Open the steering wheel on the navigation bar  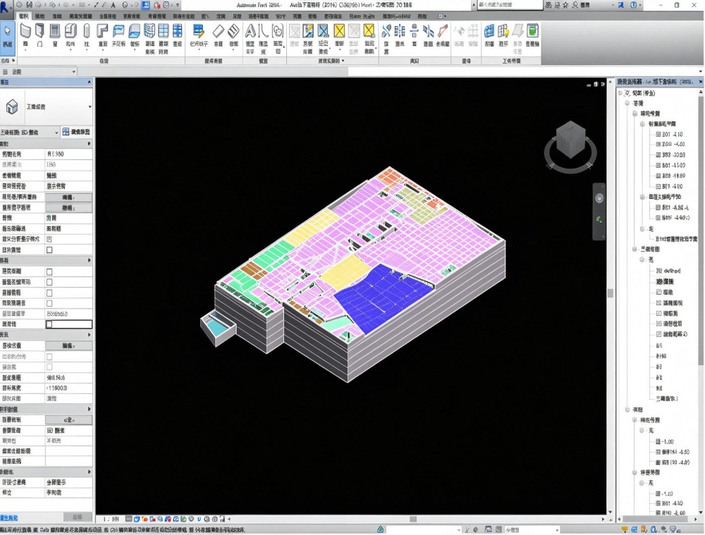point(599,198)
